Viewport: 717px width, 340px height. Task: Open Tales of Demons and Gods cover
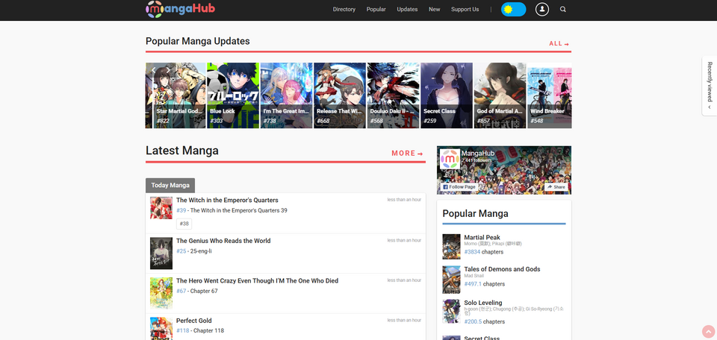(451, 280)
